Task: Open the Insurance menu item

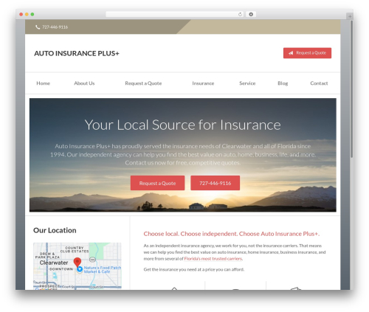Action: pyautogui.click(x=203, y=83)
